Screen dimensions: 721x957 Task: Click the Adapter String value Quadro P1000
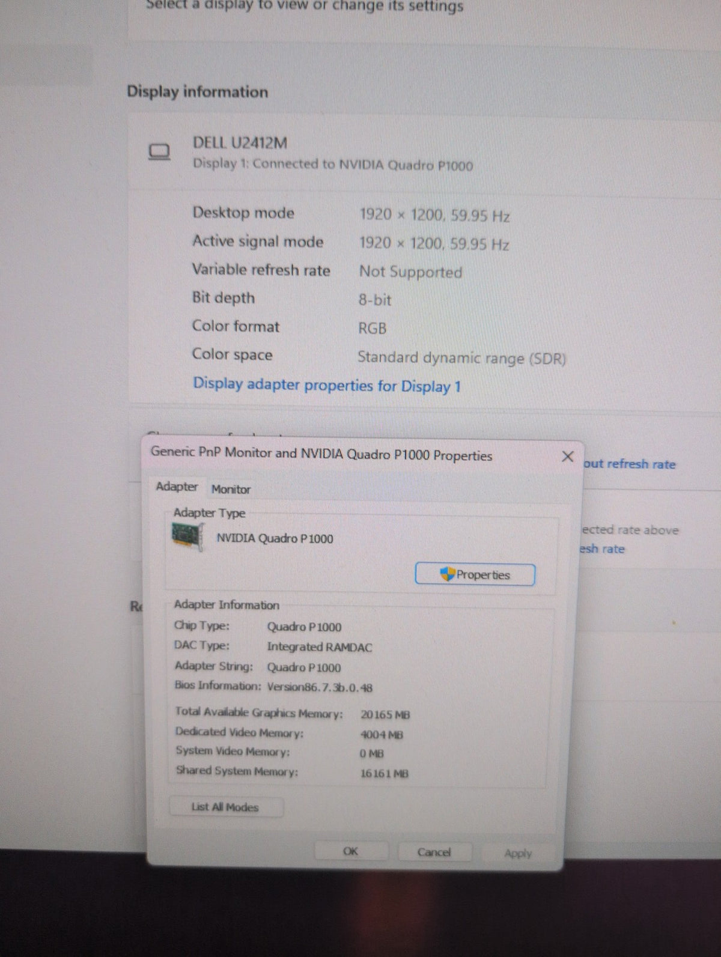304,667
